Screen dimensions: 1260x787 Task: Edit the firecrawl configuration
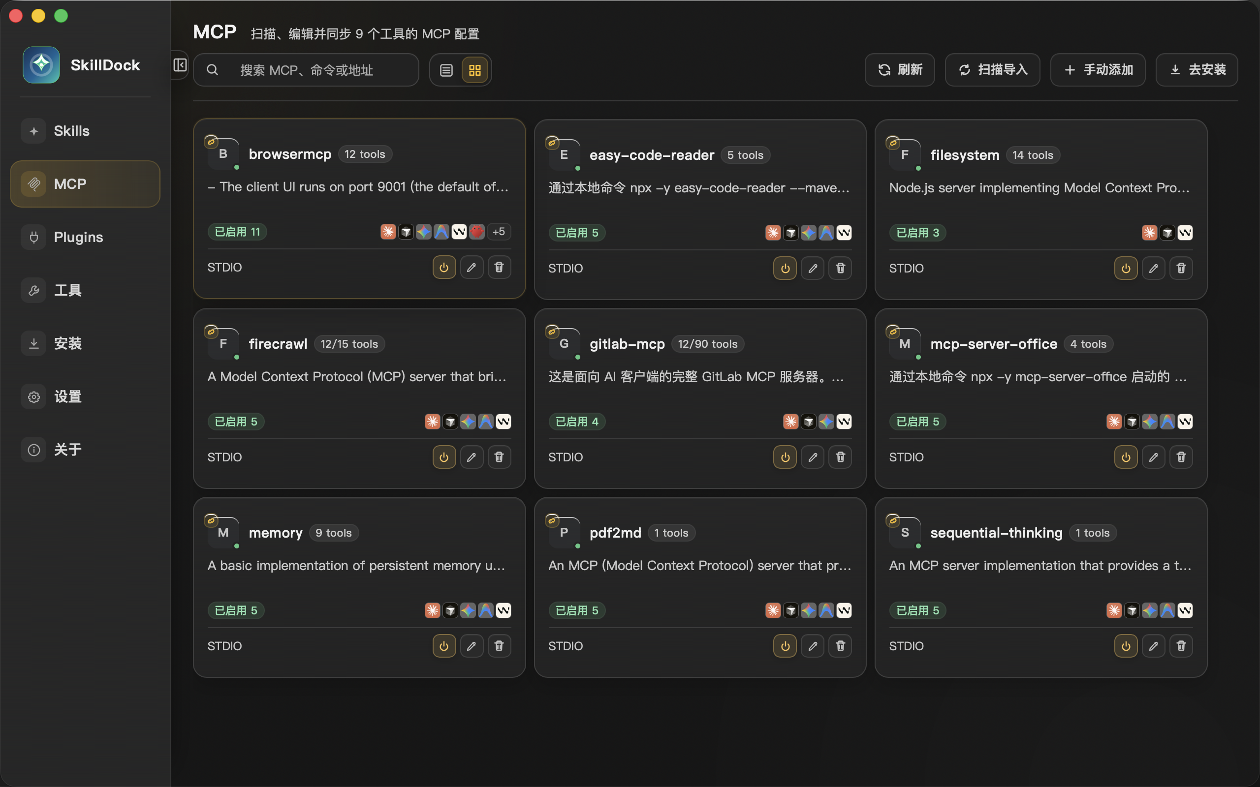[x=471, y=457]
